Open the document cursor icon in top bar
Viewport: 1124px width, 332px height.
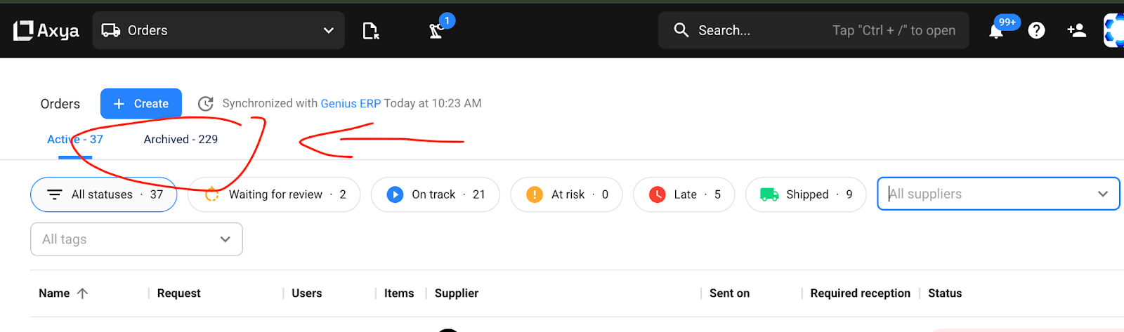pos(370,31)
